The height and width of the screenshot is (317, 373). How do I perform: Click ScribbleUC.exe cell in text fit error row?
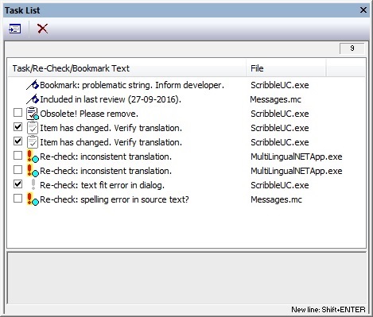pyautogui.click(x=280, y=185)
